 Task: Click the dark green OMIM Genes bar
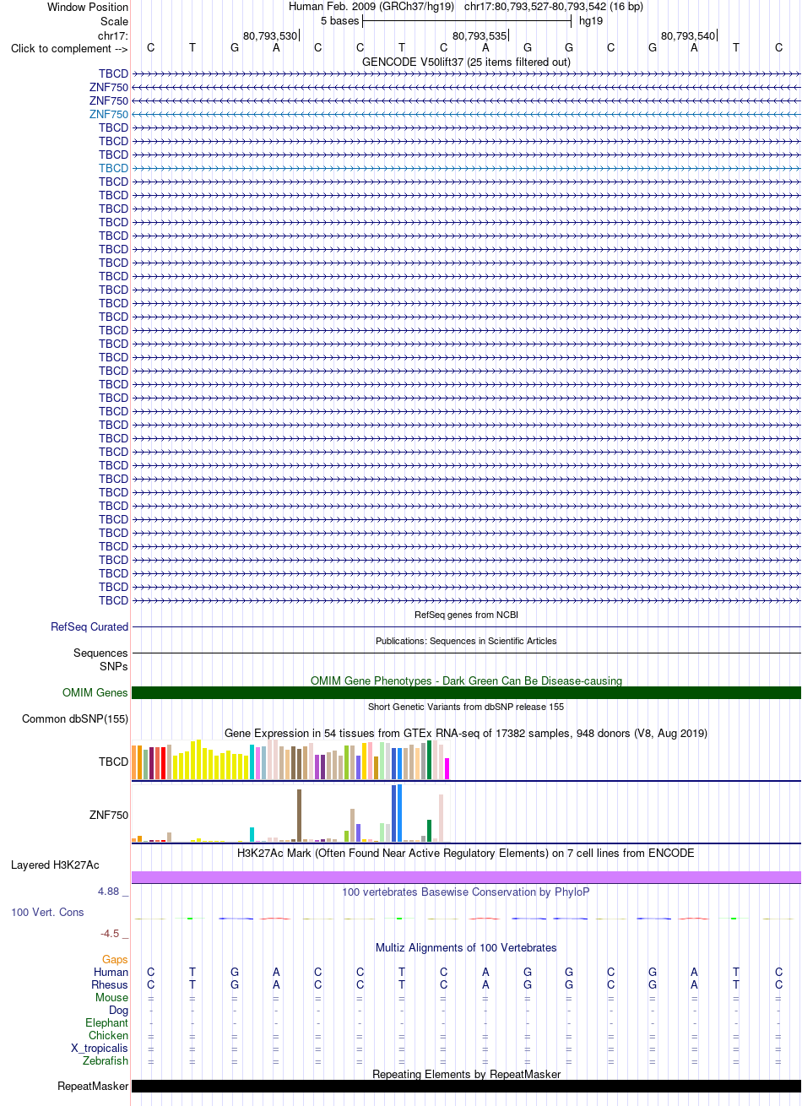coord(466,693)
